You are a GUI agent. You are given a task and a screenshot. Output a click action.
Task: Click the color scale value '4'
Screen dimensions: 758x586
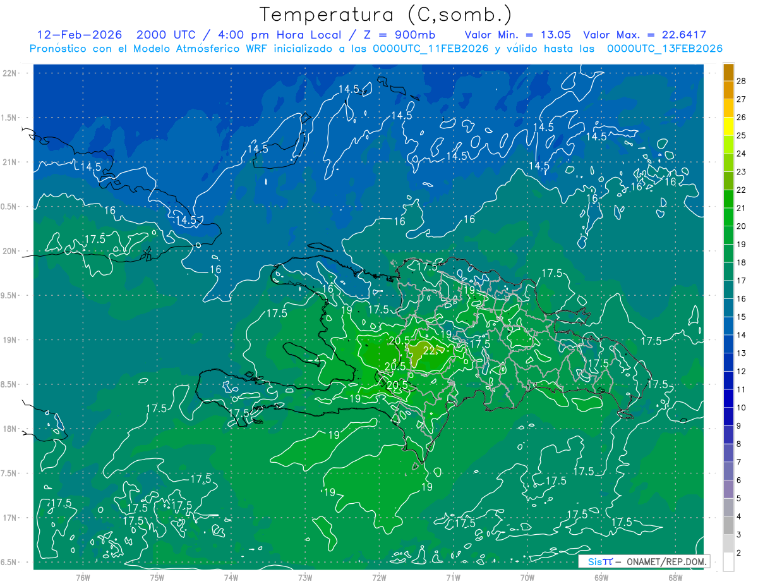(x=740, y=517)
